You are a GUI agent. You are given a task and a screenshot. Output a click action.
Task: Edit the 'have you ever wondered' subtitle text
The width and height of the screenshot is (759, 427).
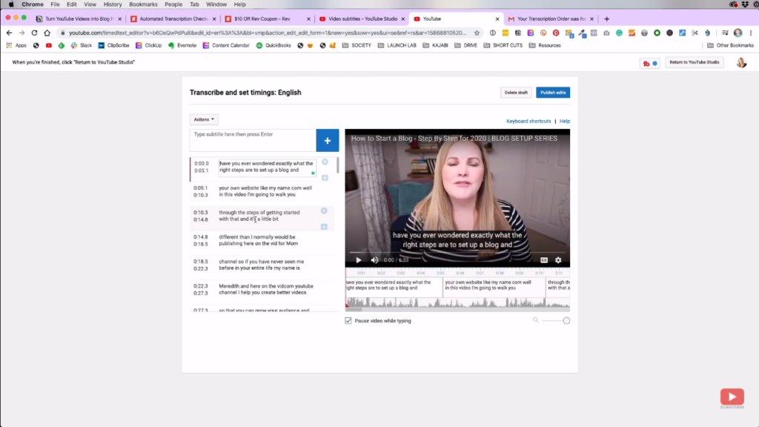point(267,167)
